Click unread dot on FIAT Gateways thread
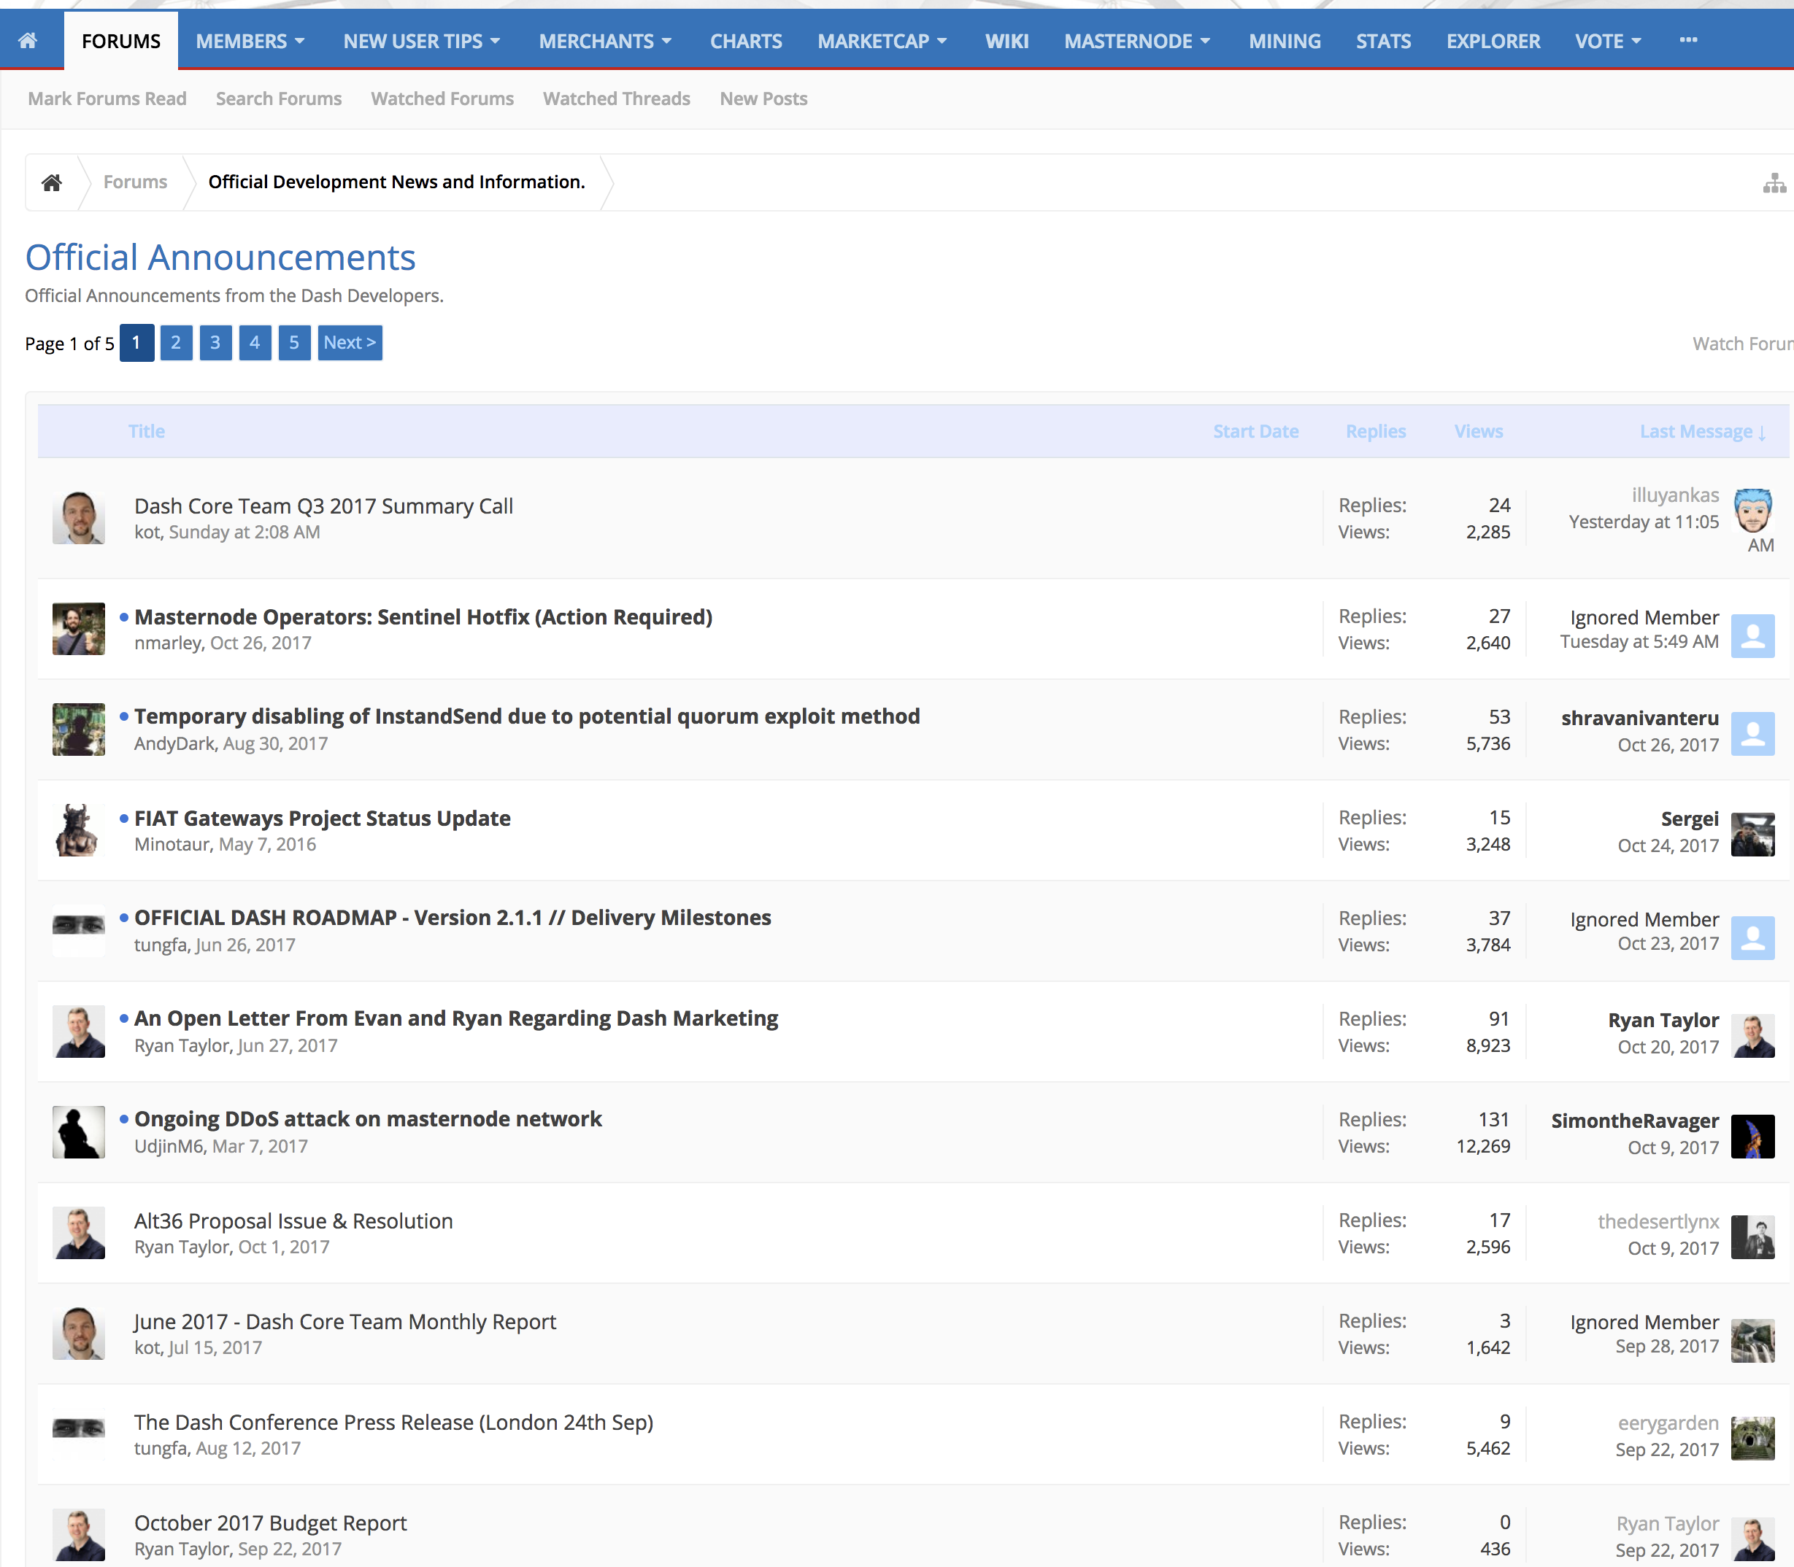 point(124,819)
